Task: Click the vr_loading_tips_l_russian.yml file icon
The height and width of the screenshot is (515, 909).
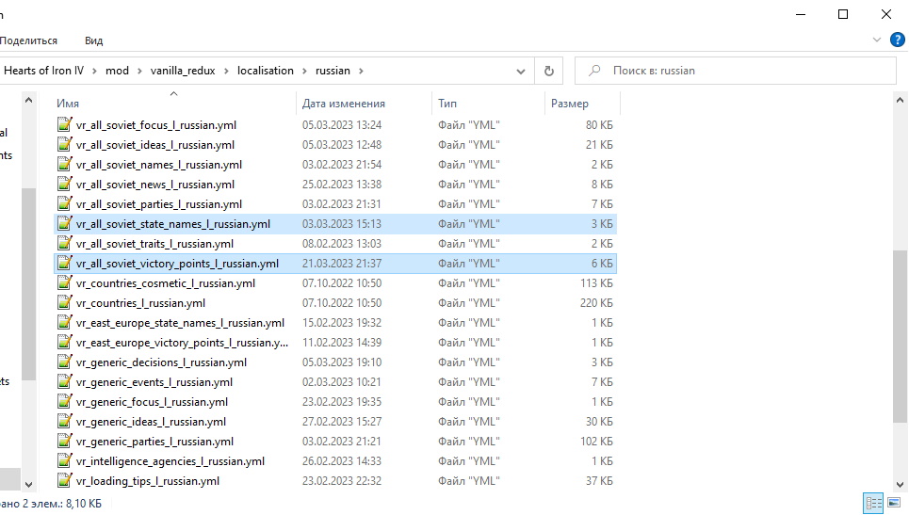Action: [65, 480]
